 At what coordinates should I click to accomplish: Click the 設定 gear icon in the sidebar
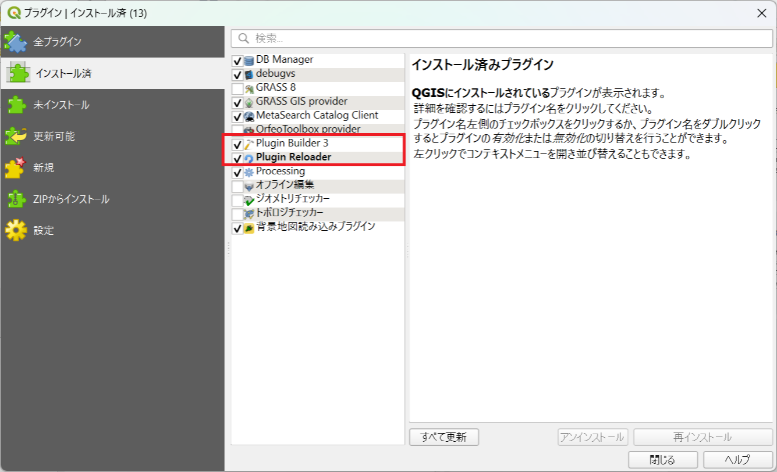(x=16, y=230)
